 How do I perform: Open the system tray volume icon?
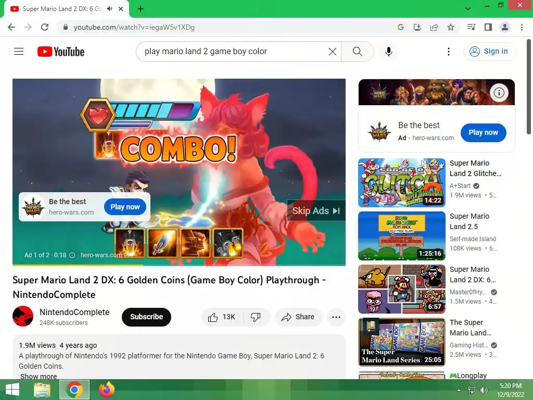pyautogui.click(x=484, y=390)
